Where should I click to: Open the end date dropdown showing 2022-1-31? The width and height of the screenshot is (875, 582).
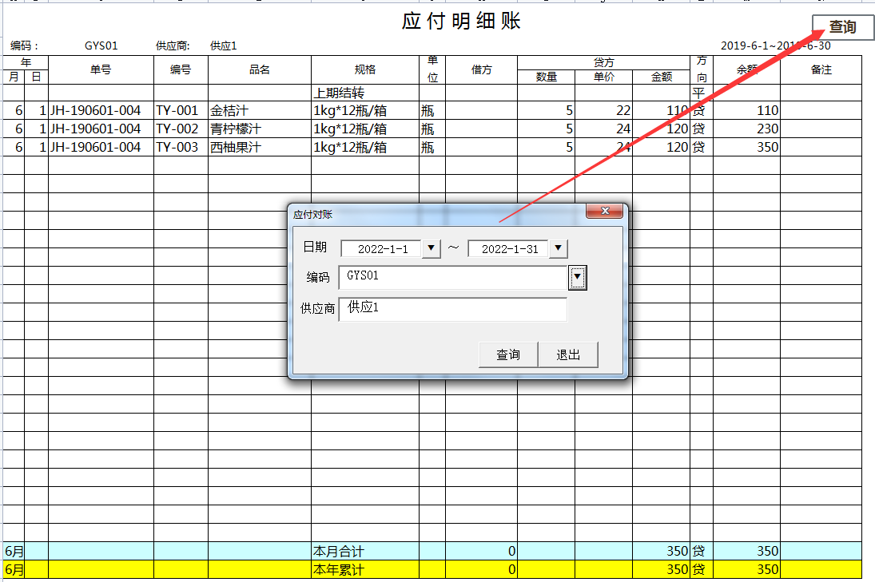(x=558, y=248)
